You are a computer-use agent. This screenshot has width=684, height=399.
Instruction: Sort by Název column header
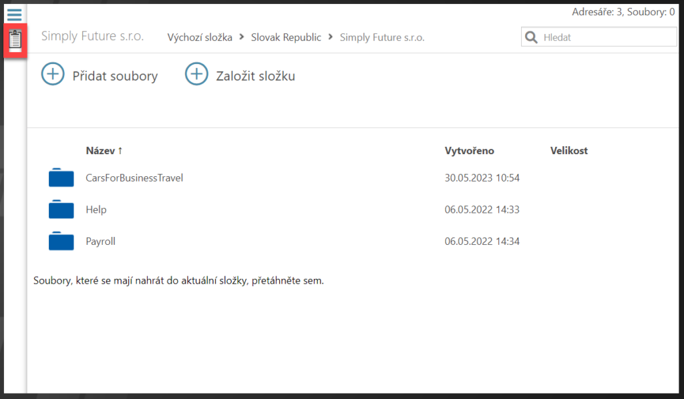104,151
